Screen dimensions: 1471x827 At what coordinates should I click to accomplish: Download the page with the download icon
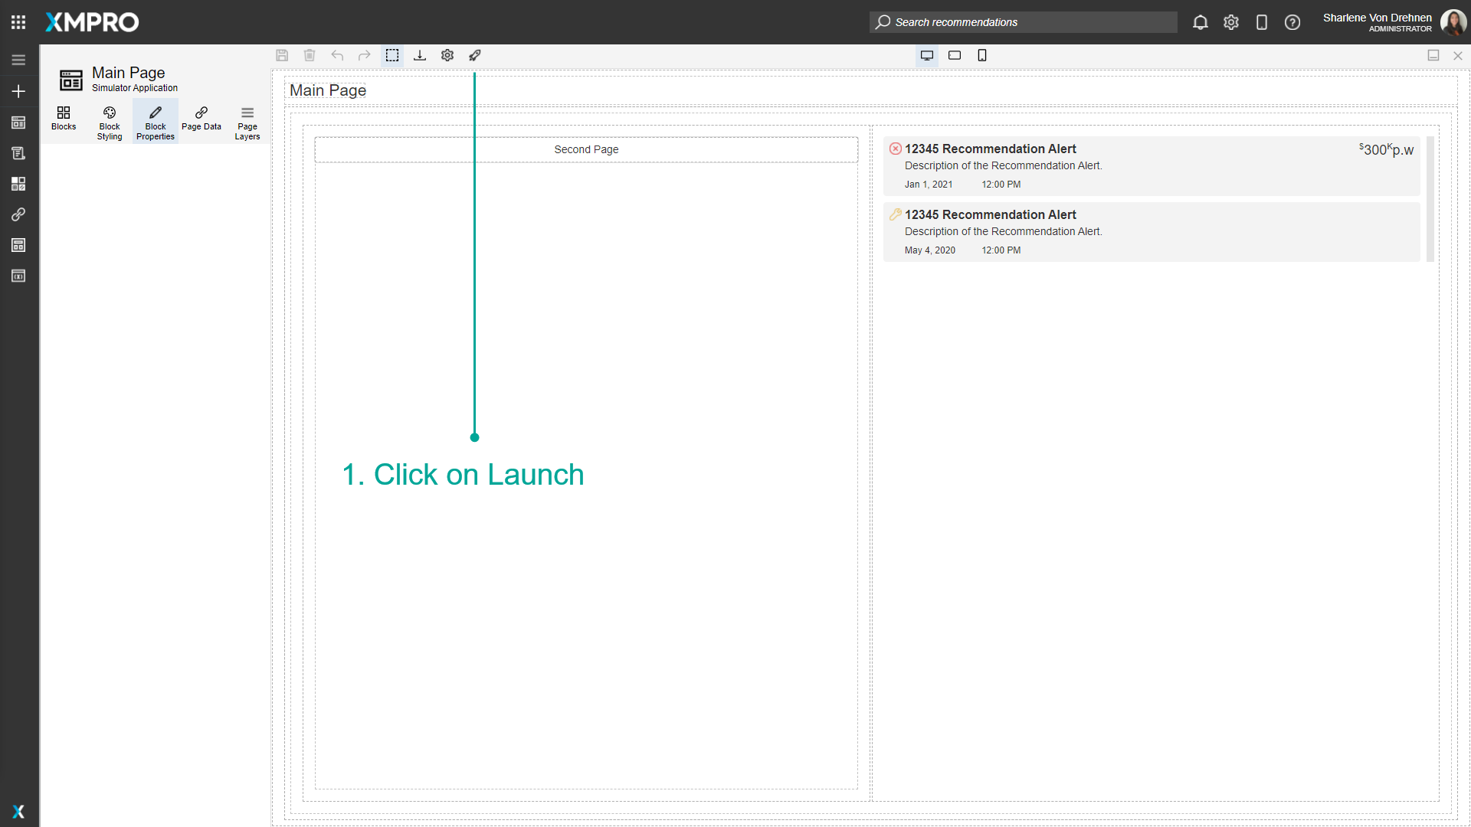pos(419,55)
